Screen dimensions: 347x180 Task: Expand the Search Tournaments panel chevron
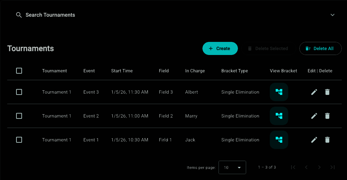pos(333,15)
